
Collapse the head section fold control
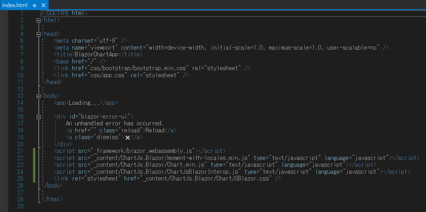[x=38, y=34]
